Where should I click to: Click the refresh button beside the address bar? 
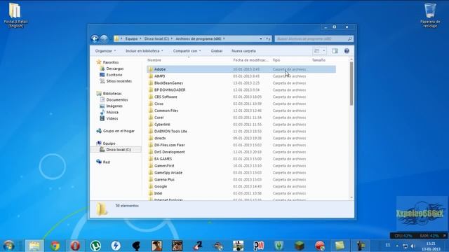[x=268, y=39]
